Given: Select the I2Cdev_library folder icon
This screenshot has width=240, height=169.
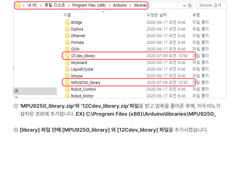Looking at the screenshot, I should [67, 56].
